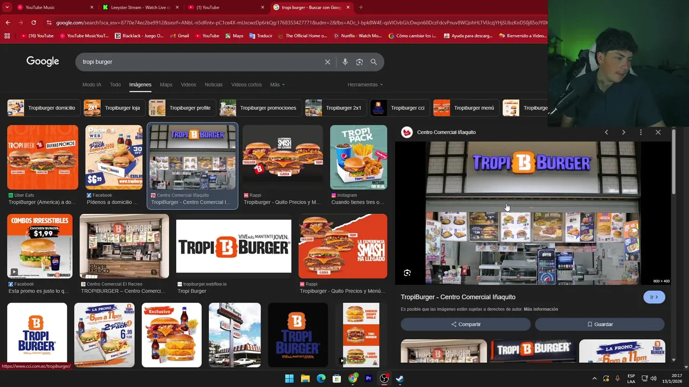The image size is (689, 387).
Task: Open Chrome from taskbar
Action: (353, 378)
